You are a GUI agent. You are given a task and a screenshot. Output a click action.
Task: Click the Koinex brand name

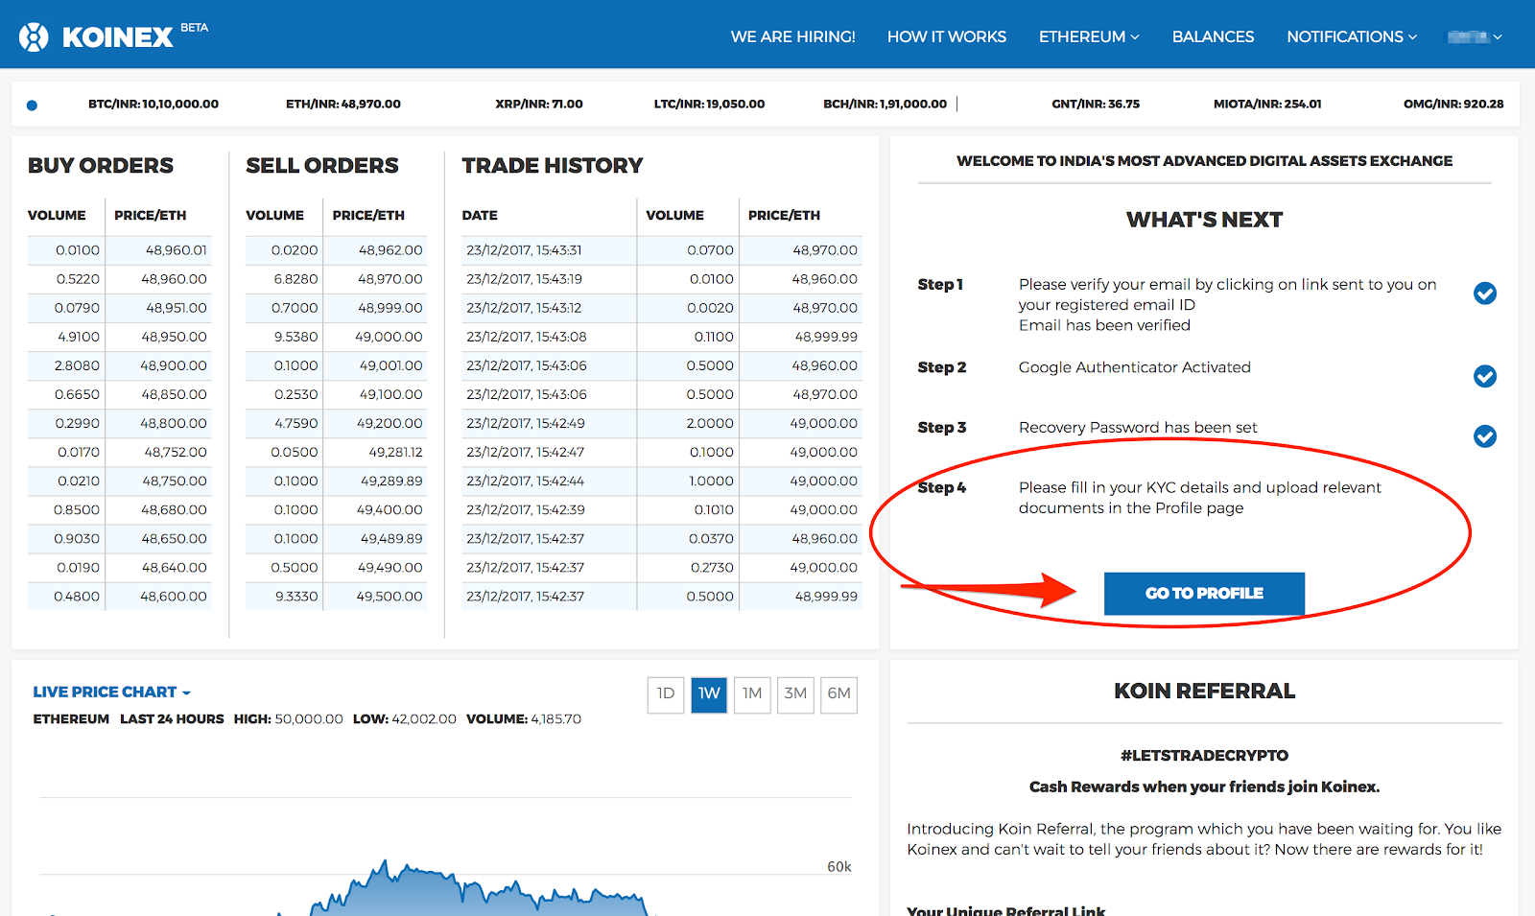(118, 36)
